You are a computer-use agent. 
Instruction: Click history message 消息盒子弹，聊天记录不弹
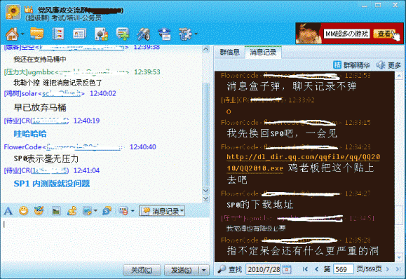(x=292, y=86)
